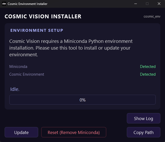The height and width of the screenshot is (142, 165).
Task: Click the Cosmic Environment row label
Action: (x=27, y=74)
